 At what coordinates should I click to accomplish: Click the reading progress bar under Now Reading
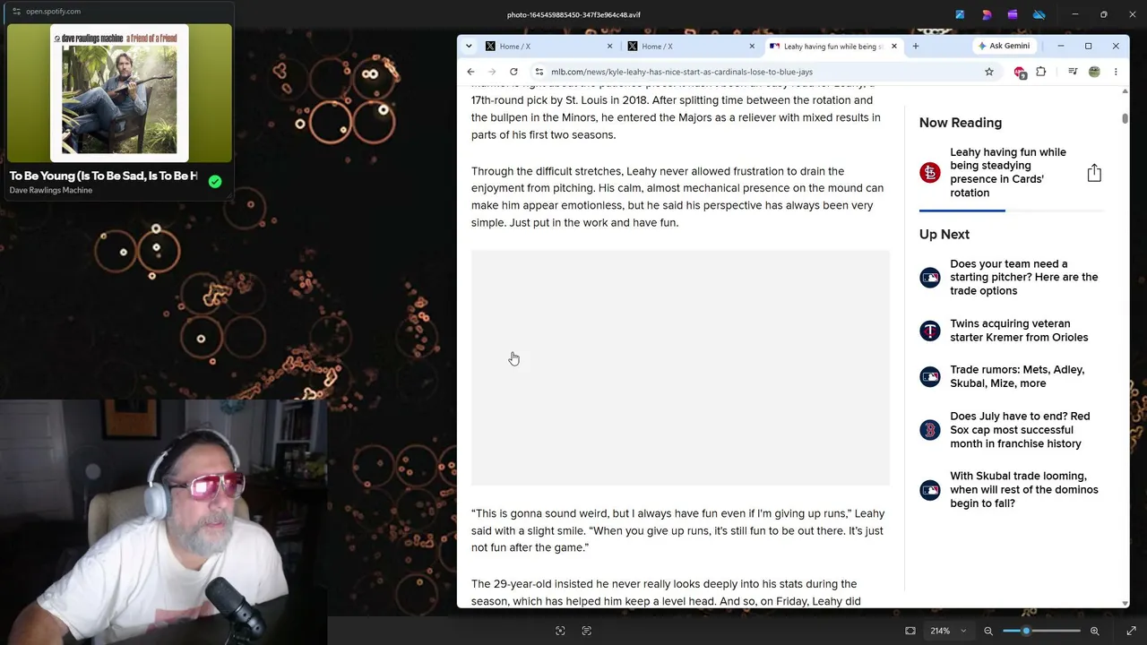(x=1012, y=211)
